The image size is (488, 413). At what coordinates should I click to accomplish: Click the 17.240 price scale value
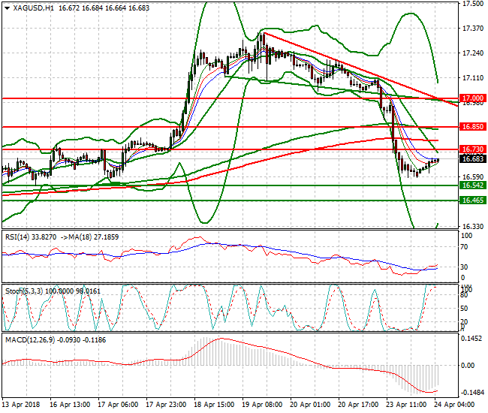[x=473, y=53]
